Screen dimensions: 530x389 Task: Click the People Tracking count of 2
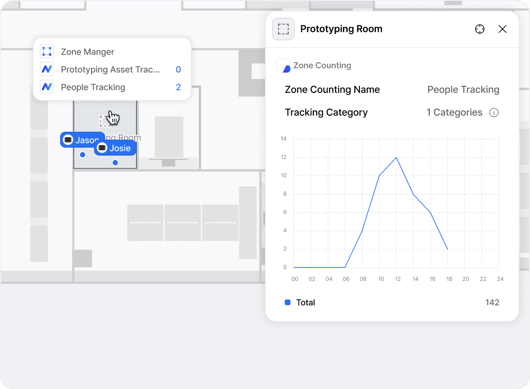tap(178, 87)
